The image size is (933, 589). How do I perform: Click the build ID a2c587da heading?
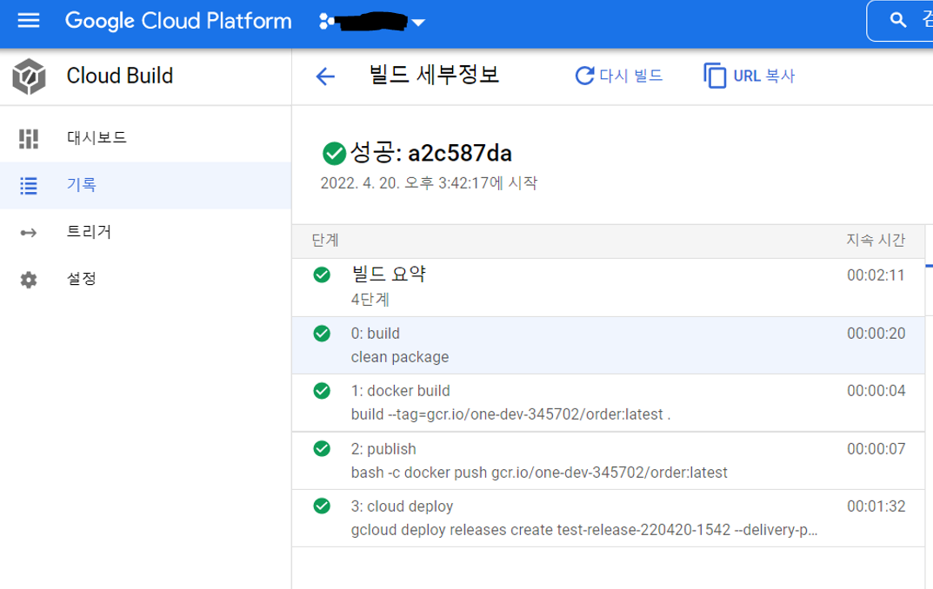coord(459,154)
